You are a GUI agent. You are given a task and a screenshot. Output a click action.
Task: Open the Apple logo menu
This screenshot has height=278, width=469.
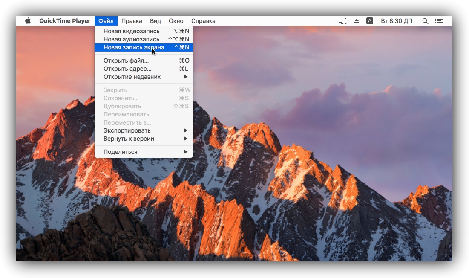pos(28,21)
